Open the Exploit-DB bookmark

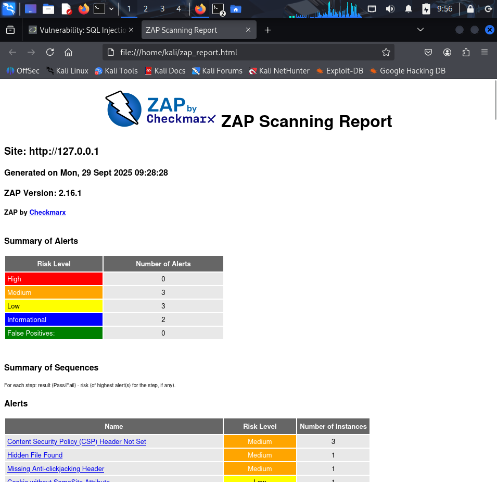point(340,71)
